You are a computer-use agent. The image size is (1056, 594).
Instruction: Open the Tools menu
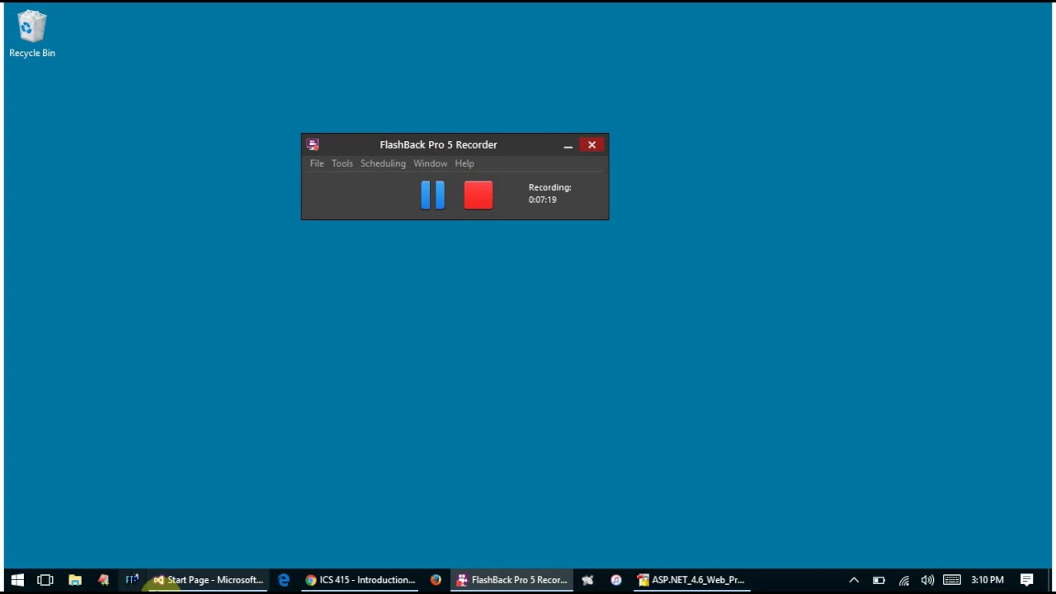[x=342, y=163]
